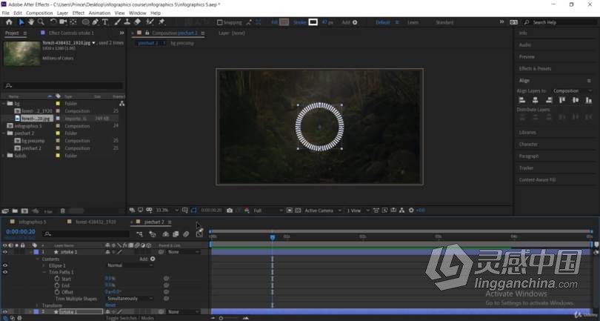Open the Trim Multiple Shapes Simultaneously dropdown
Image resolution: width=600 pixels, height=321 pixels.
point(130,299)
